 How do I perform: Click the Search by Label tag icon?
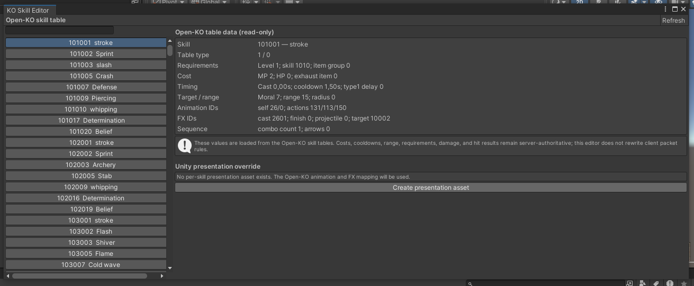click(656, 283)
